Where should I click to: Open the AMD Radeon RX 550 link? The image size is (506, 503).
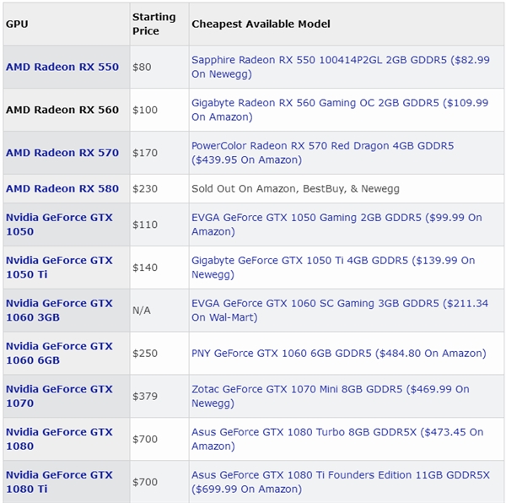(62, 67)
